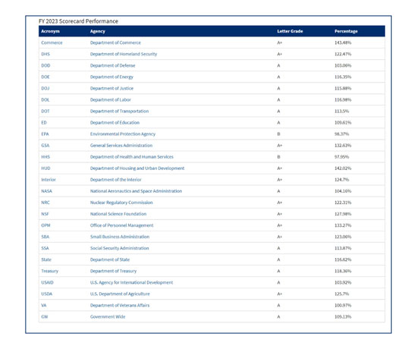Open Small Business Administration link
The height and width of the screenshot is (349, 417).
click(x=120, y=237)
